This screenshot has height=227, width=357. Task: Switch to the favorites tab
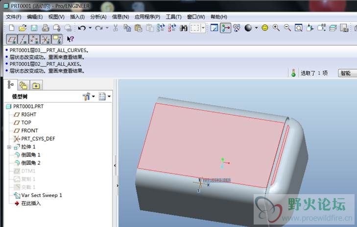[x=36, y=85]
